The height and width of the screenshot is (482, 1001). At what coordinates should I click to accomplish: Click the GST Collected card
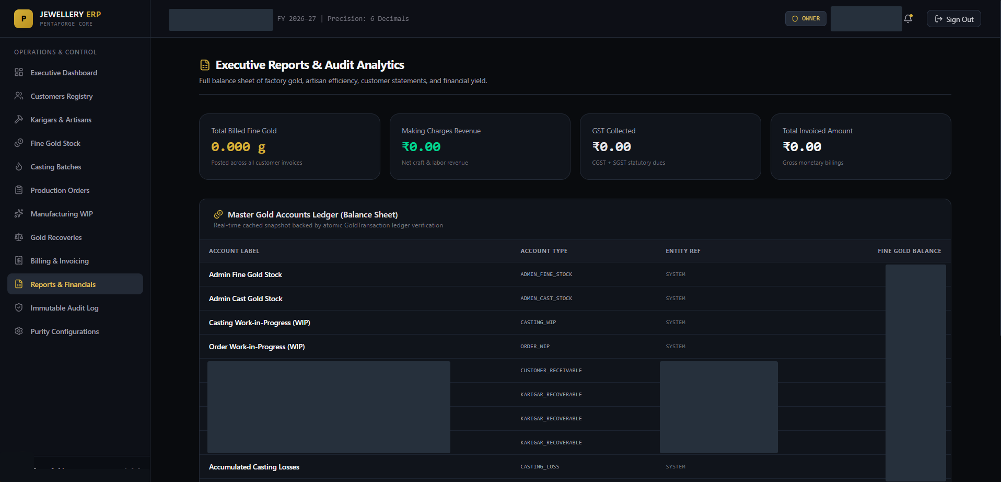(x=670, y=146)
